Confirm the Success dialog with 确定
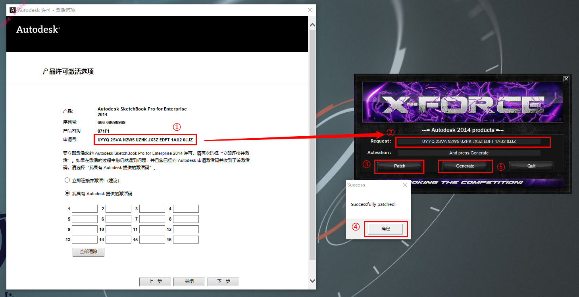 coord(386,228)
